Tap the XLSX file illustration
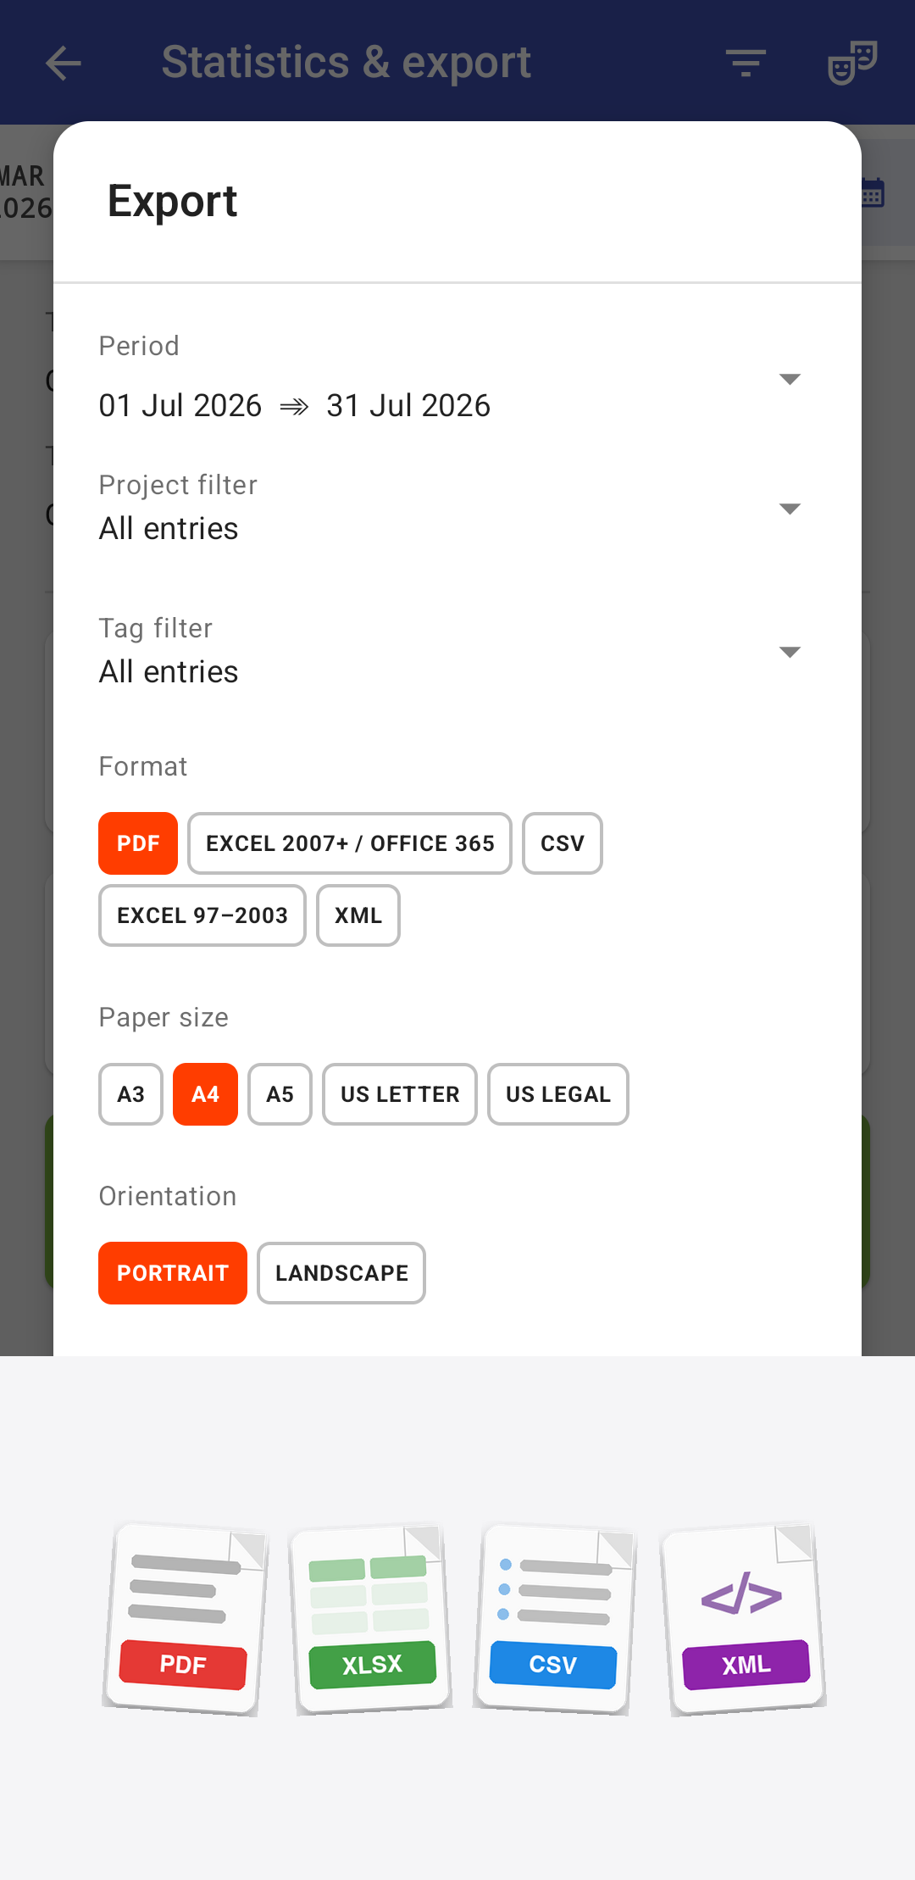The width and height of the screenshot is (915, 1880). coord(370,1619)
